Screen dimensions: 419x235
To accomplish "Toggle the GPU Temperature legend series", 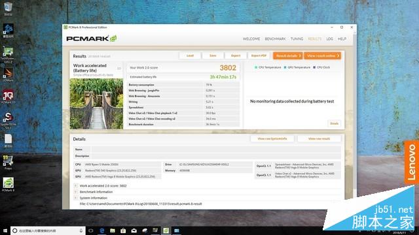I will [x=297, y=67].
